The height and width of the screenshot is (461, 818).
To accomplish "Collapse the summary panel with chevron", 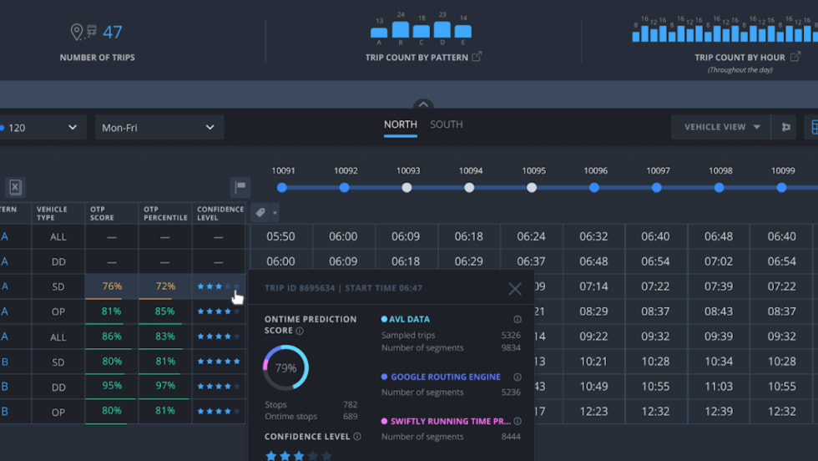I will pyautogui.click(x=423, y=105).
